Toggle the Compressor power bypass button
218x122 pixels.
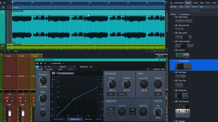(x=37, y=67)
